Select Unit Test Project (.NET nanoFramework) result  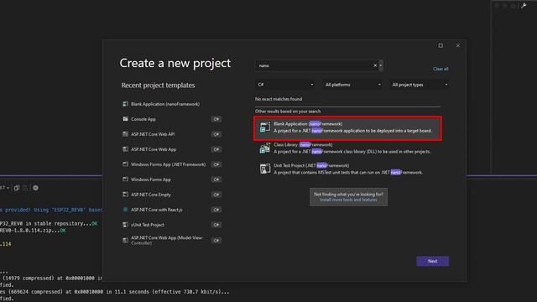tap(347, 169)
